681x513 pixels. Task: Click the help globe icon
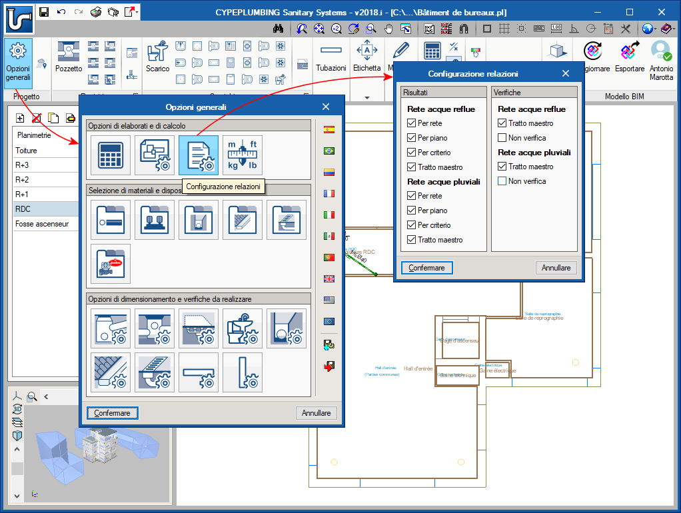(648, 29)
